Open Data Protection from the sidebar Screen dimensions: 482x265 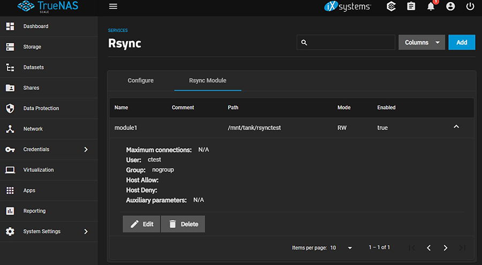(x=49, y=108)
